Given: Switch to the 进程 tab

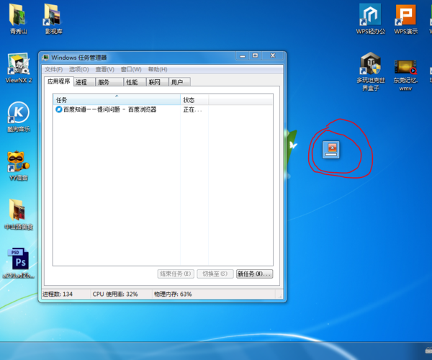Looking at the screenshot, I should pos(81,82).
